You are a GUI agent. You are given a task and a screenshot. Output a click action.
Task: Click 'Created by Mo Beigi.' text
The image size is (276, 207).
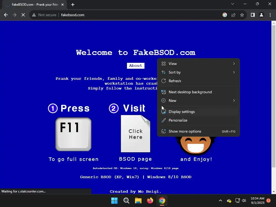(x=136, y=192)
